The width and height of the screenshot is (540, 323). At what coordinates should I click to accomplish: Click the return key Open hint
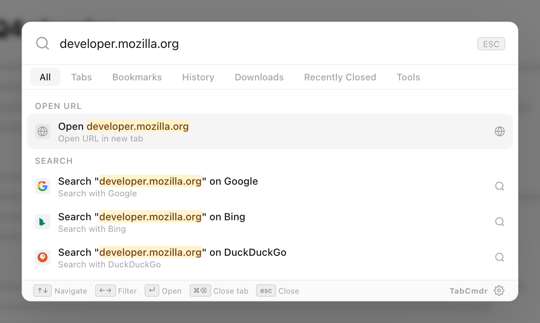pyautogui.click(x=152, y=291)
